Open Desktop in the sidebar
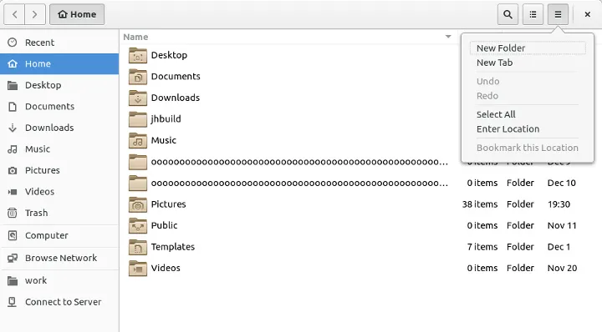This screenshot has height=332, width=602. click(x=59, y=85)
